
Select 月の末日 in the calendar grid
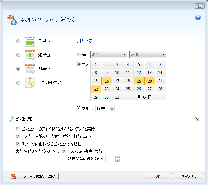tap(144, 97)
